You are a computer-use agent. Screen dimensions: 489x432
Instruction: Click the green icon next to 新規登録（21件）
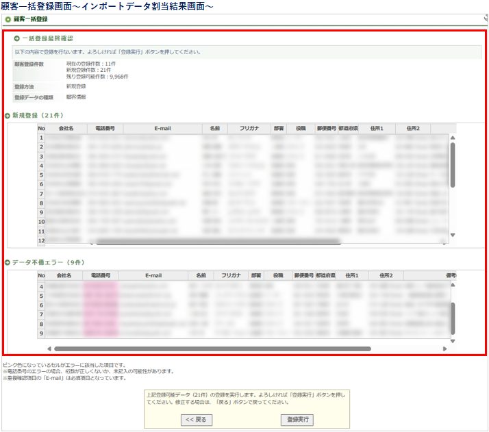(8, 116)
